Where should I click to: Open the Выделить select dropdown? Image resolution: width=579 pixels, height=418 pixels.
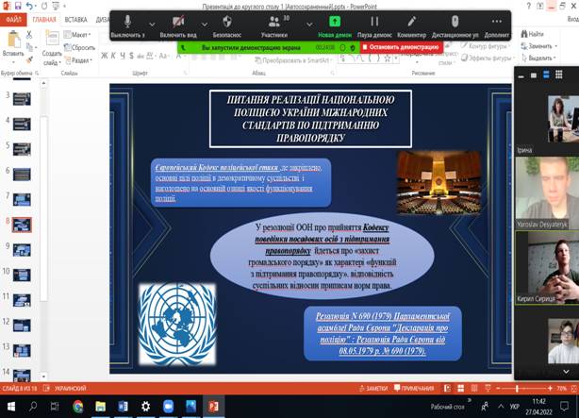click(538, 58)
